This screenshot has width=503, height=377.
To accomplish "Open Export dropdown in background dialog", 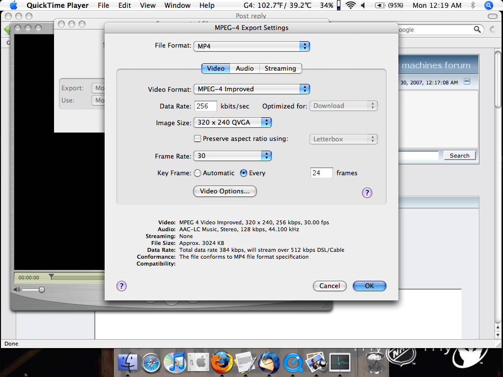I will click(x=98, y=88).
